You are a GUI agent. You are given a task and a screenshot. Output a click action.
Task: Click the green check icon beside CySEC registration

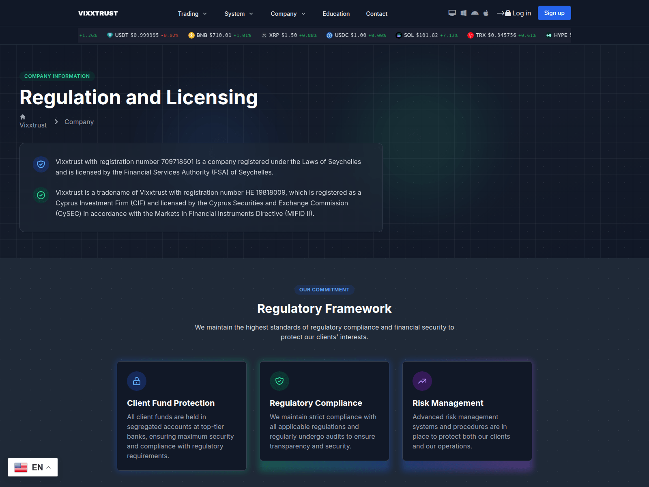click(41, 195)
